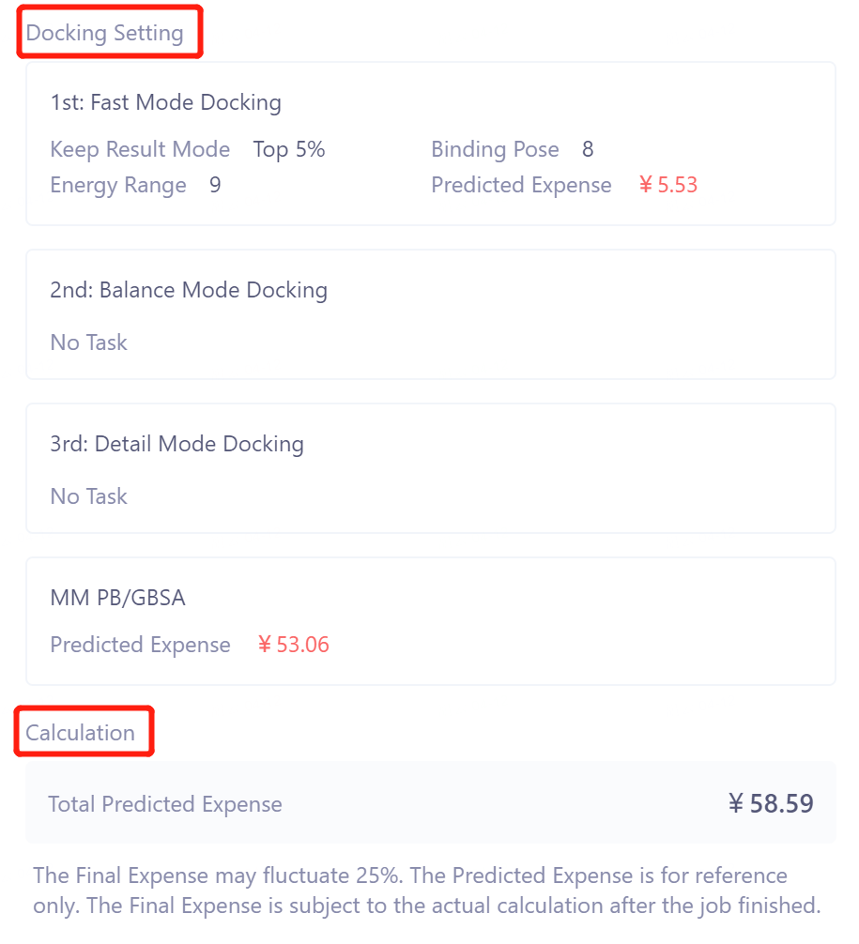
Task: Click the Calculation section heading
Action: click(80, 733)
